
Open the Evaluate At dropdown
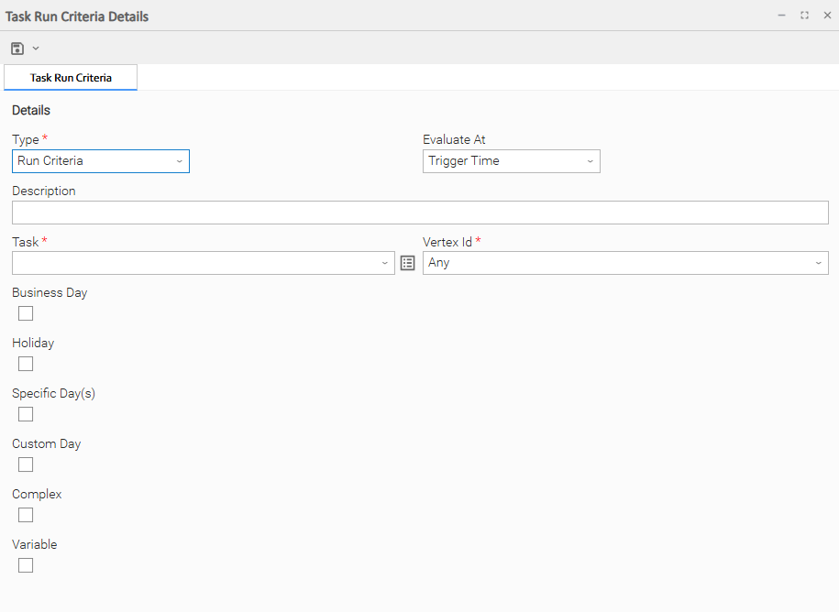pos(590,161)
